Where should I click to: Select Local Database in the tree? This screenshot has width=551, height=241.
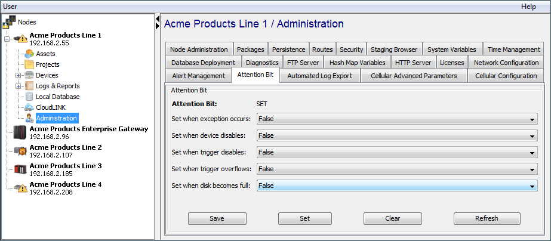58,97
